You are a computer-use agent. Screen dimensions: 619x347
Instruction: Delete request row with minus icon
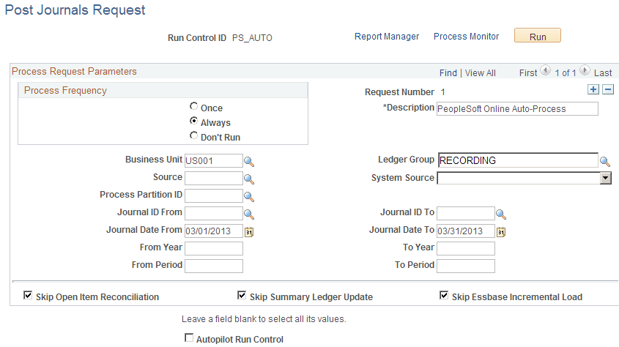pos(608,89)
